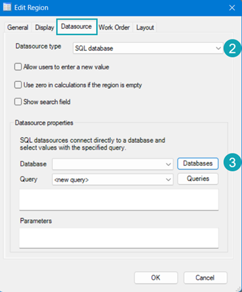Open the Query dropdown showing new query
The height and width of the screenshot is (292, 242).
coord(113,179)
